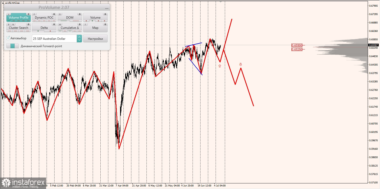The width and height of the screenshot is (380, 189).
Task: Click the N hotkey tag on Cluster Search
Action: coord(13,24)
